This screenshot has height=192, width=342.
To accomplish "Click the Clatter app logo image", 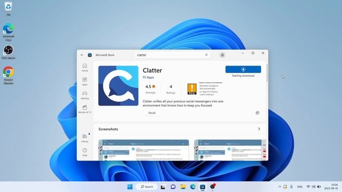I will (118, 86).
